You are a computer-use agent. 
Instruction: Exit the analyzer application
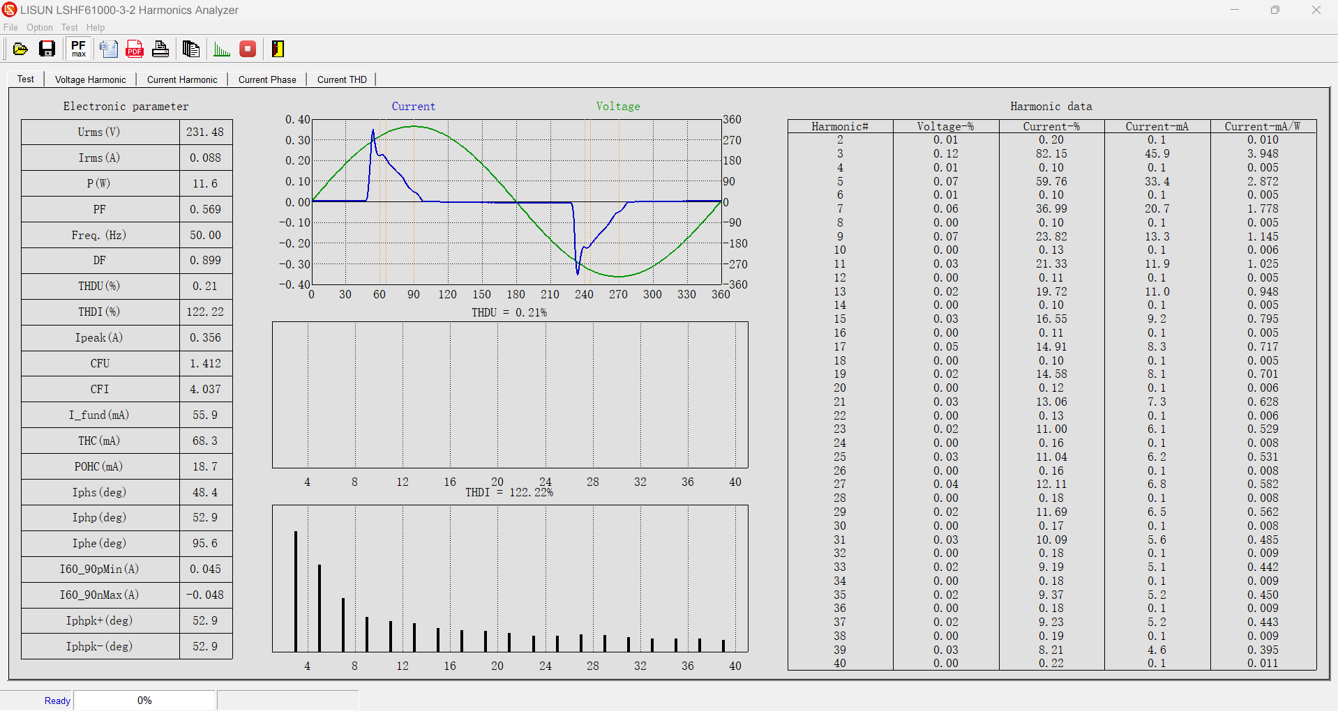(x=277, y=49)
